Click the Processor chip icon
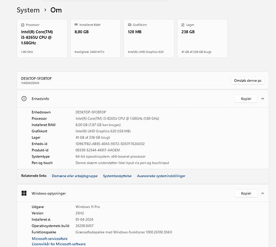 (x=23, y=25)
